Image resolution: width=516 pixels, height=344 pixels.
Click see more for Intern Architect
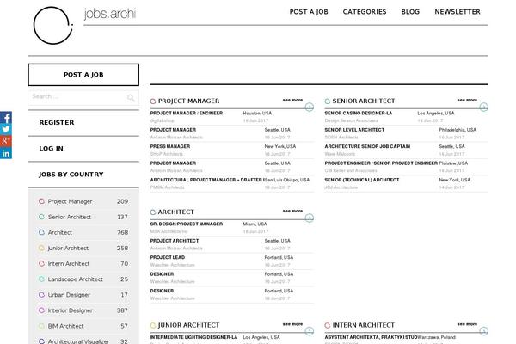tap(467, 324)
